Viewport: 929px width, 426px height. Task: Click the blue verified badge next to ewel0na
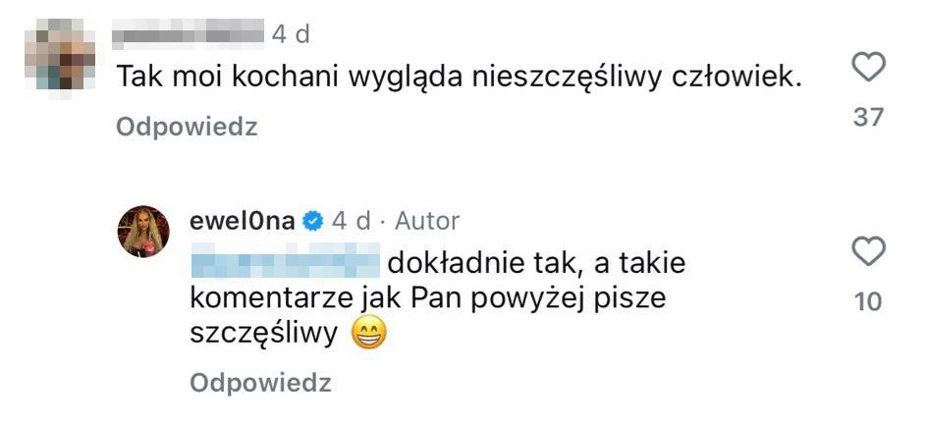tap(313, 221)
